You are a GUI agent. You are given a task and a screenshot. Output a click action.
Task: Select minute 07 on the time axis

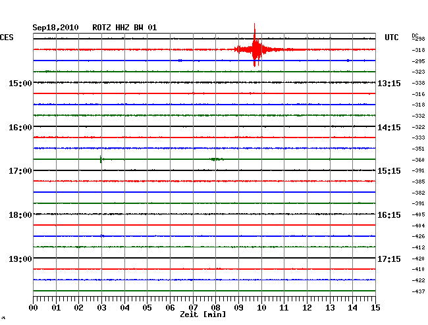193,307
